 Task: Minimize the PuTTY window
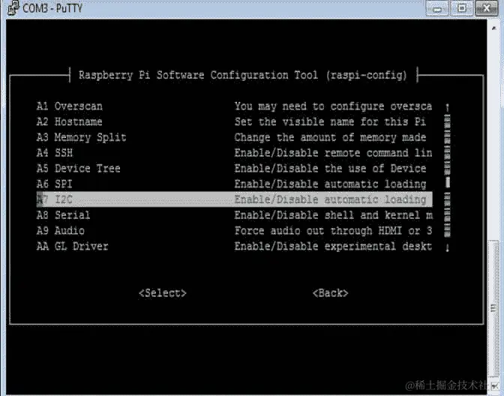436,8
